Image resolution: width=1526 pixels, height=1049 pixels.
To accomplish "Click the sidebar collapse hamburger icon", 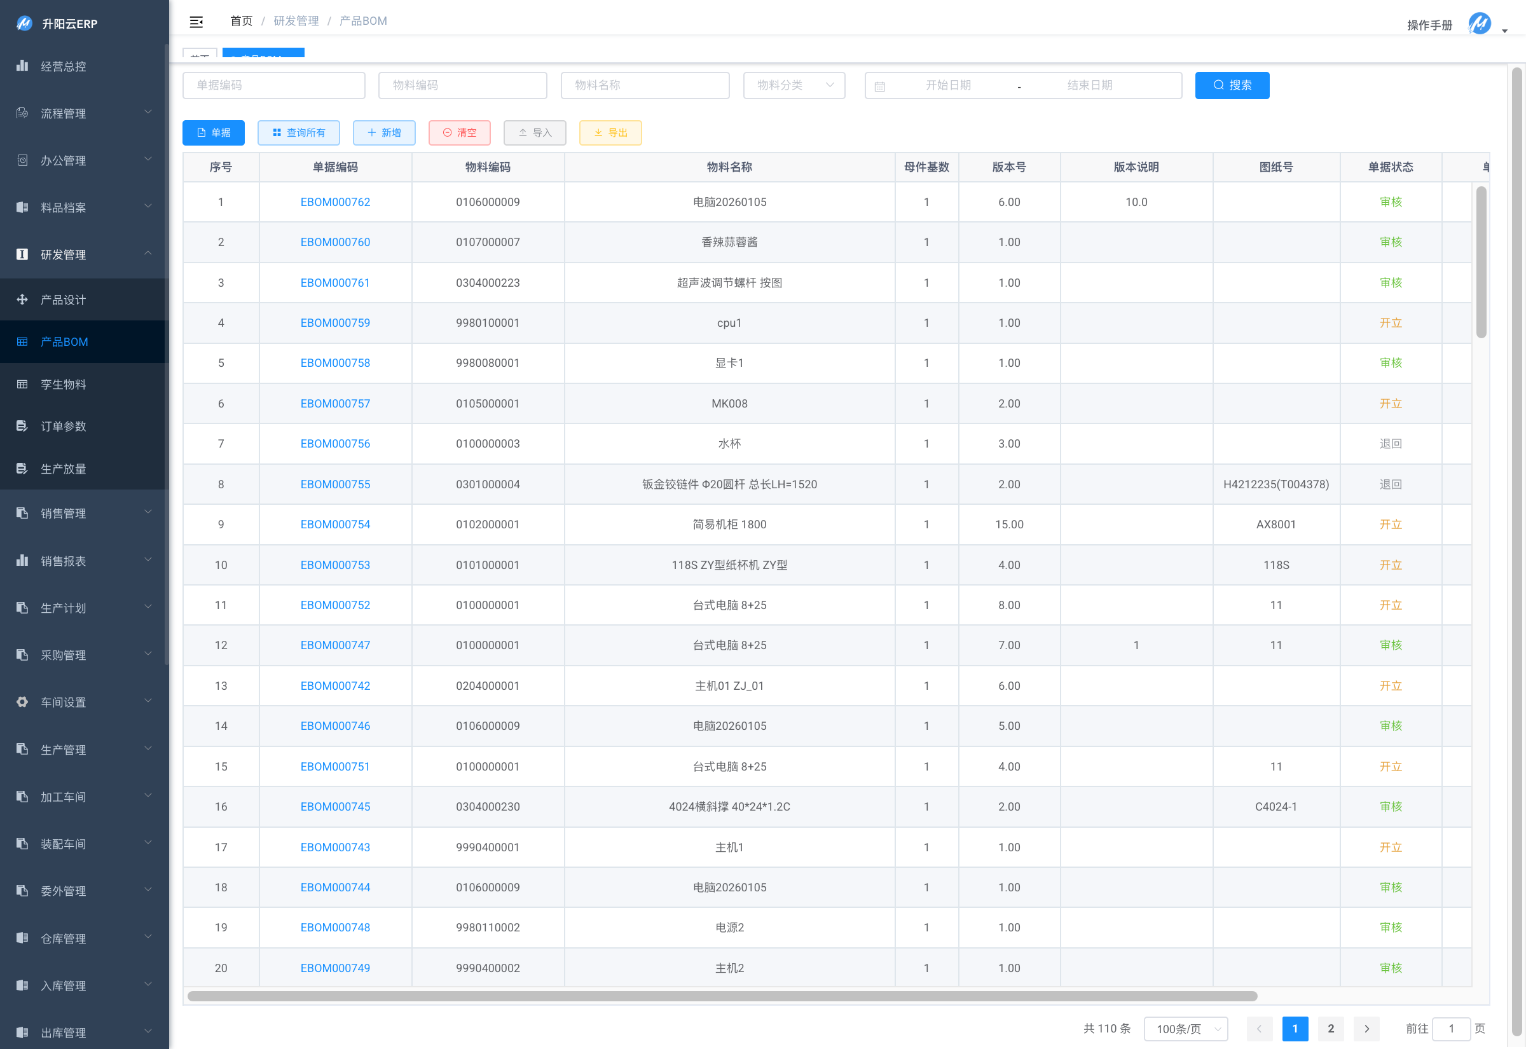I will (196, 22).
